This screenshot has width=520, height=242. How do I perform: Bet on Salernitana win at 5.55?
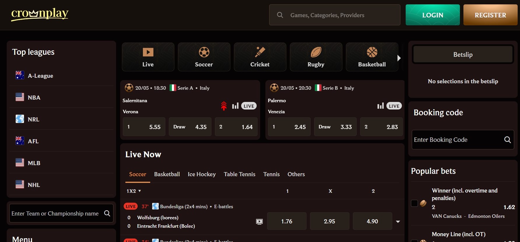click(144, 127)
